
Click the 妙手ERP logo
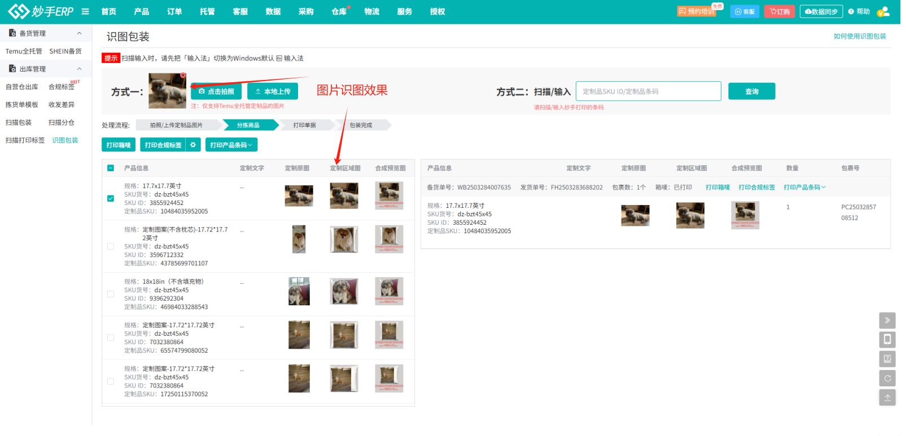click(41, 11)
